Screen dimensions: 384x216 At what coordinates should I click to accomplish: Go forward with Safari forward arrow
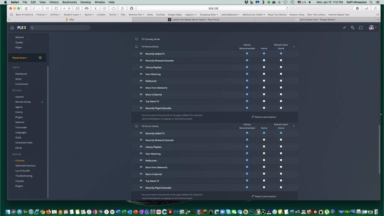tap(39, 8)
